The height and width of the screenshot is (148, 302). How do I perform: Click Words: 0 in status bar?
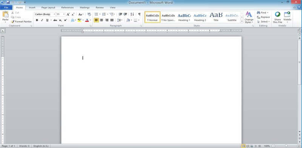click(x=24, y=146)
